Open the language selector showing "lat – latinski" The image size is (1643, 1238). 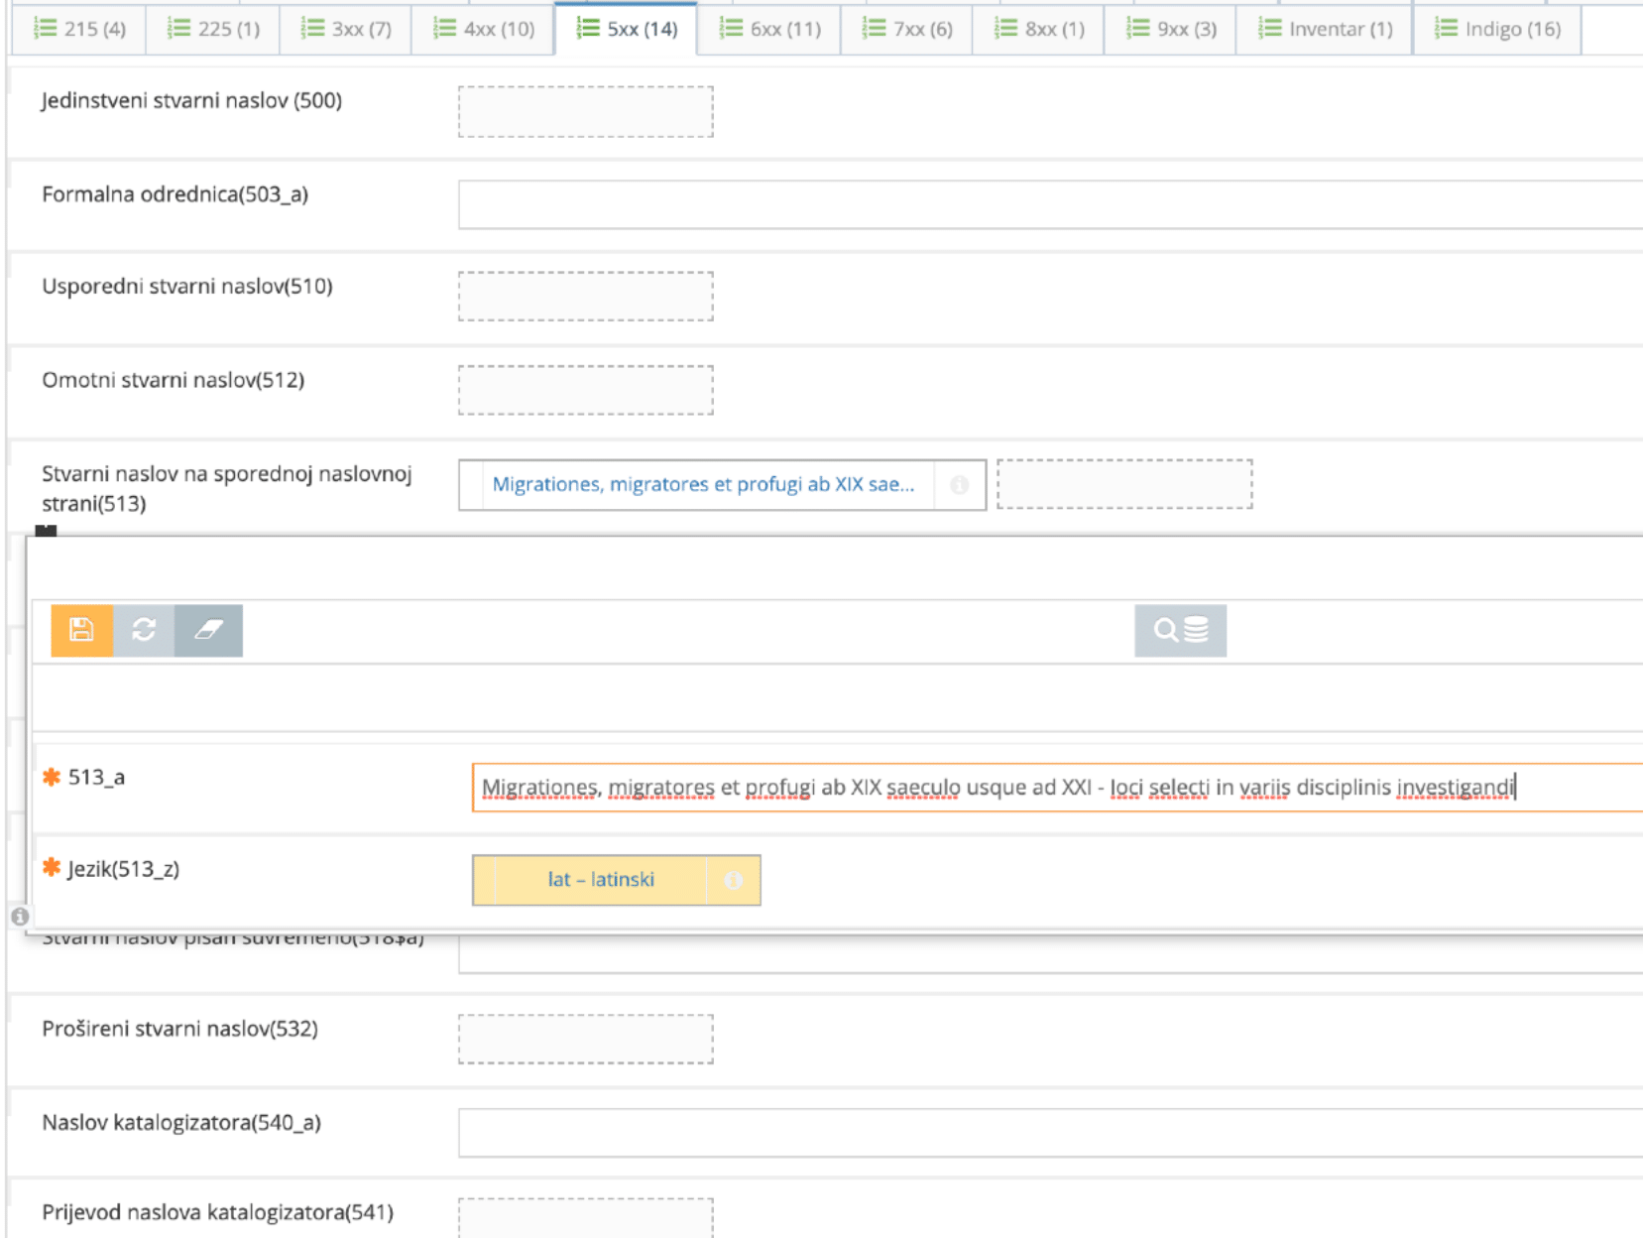click(x=600, y=880)
